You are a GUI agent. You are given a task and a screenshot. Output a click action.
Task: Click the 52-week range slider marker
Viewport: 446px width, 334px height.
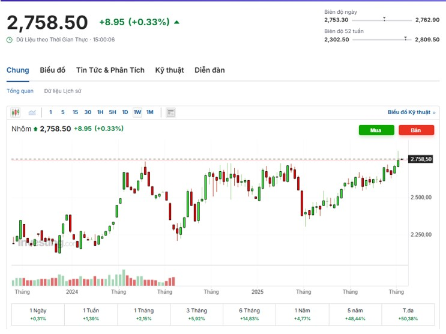(406, 38)
